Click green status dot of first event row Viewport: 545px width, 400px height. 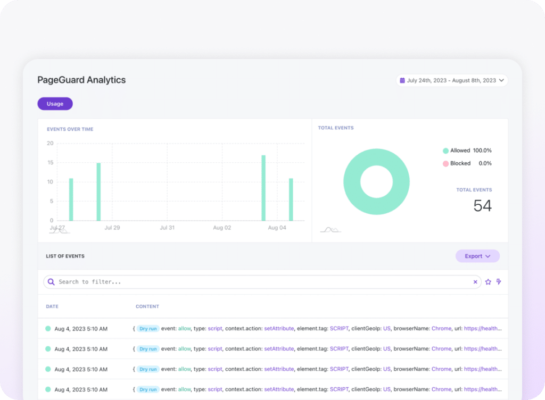click(48, 329)
